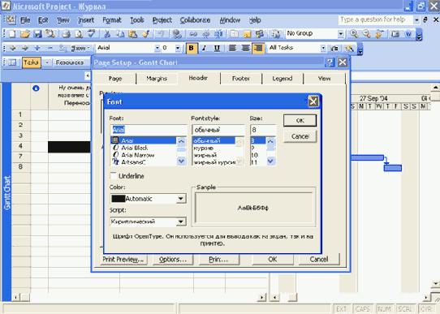Toggle the AutoFilter button

point(334,48)
